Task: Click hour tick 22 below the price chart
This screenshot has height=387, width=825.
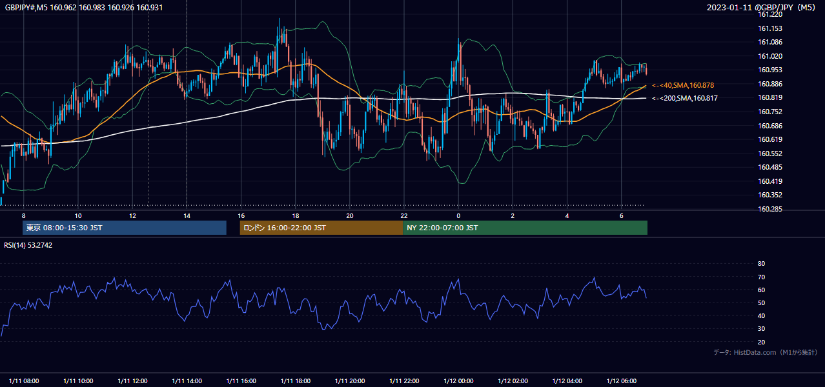Action: [404, 215]
